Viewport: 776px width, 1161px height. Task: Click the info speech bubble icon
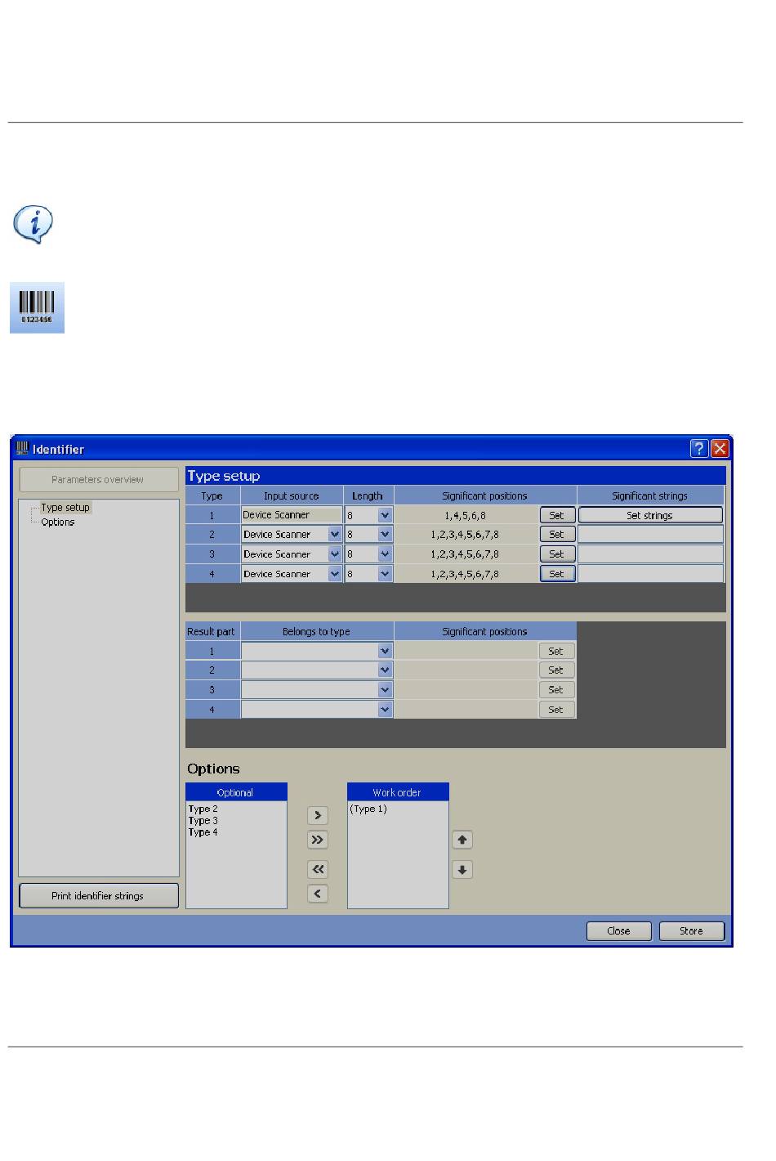pyautogui.click(x=33, y=224)
